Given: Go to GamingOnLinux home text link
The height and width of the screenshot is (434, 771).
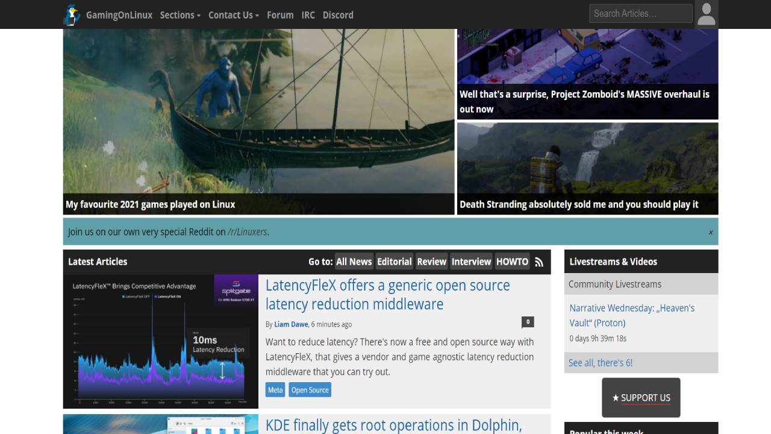Looking at the screenshot, I should point(119,15).
